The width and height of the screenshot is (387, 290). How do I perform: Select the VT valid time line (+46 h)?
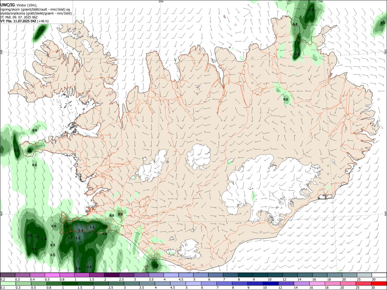24,21
